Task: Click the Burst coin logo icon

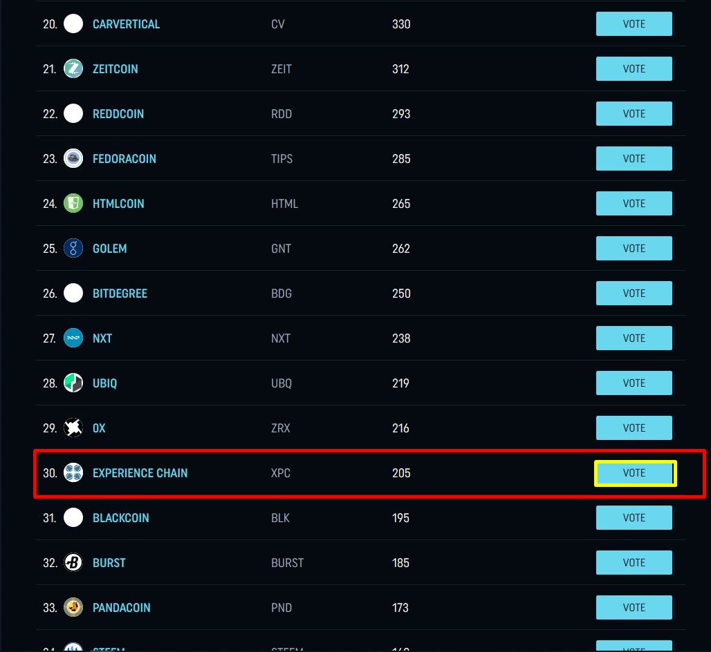Action: (x=73, y=563)
